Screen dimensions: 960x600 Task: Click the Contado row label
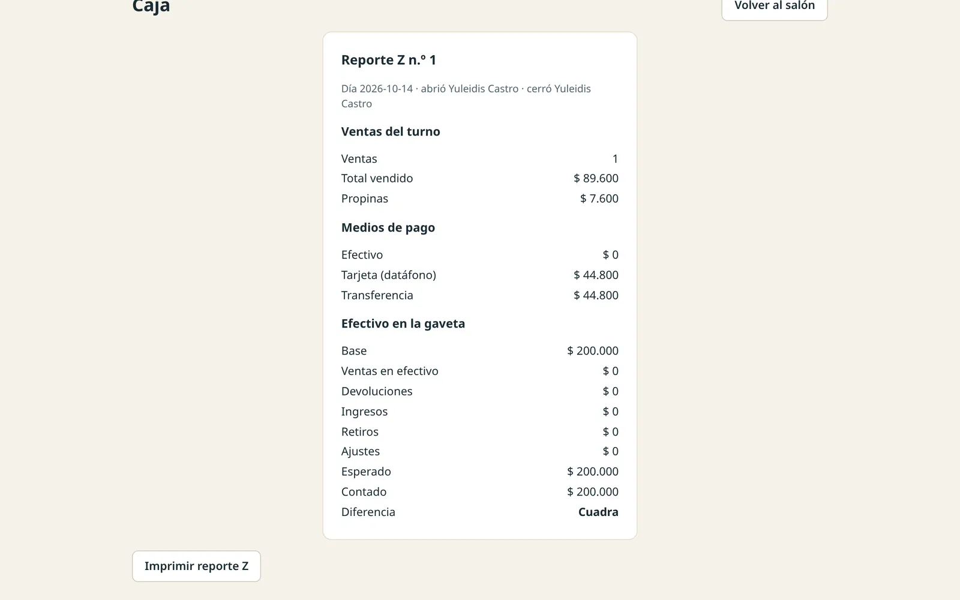click(364, 491)
